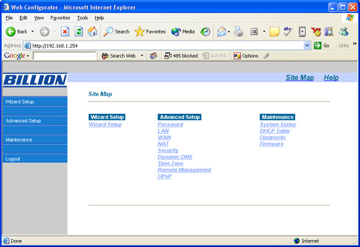Viewport: 360px width, 247px height.
Task: Open the DHCP Table link
Action: [274, 131]
